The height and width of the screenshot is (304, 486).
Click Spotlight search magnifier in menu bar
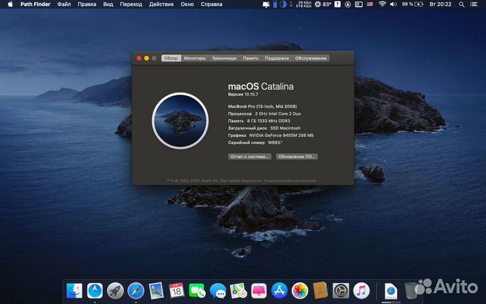coord(462,4)
